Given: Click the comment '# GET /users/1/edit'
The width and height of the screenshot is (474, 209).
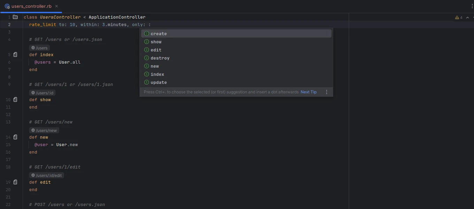Looking at the screenshot, I should pyautogui.click(x=55, y=167).
